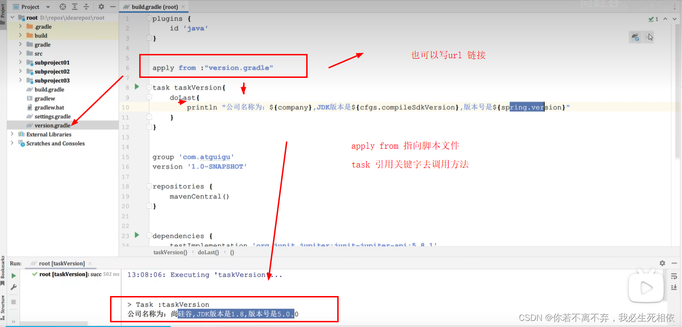Click the {} closure breadcrumb

coord(232,252)
